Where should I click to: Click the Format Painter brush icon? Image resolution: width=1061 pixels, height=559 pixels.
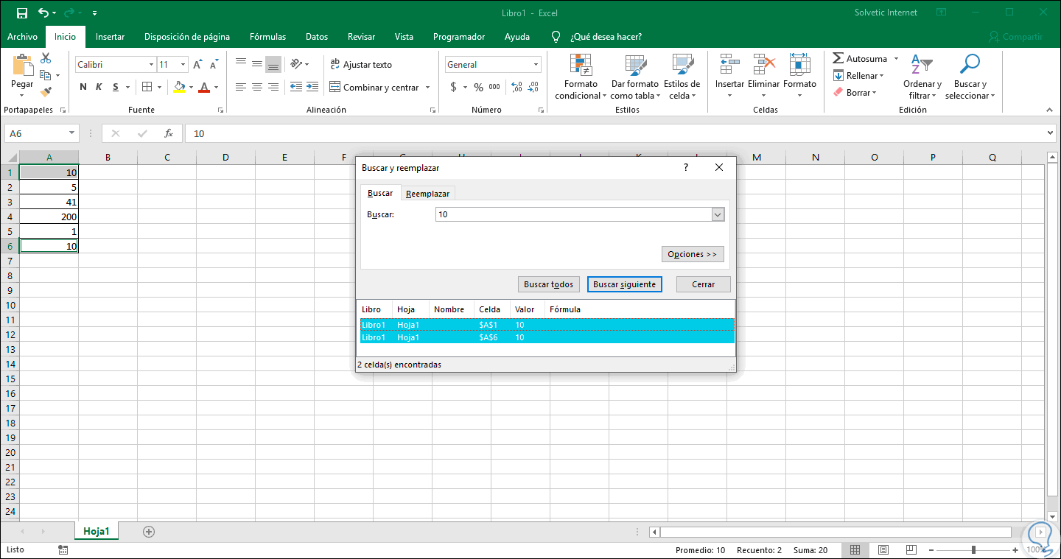[46, 92]
